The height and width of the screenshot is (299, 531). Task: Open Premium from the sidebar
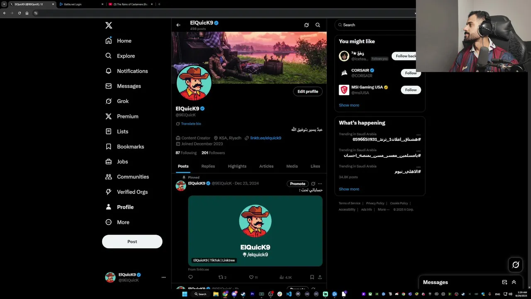point(122,116)
